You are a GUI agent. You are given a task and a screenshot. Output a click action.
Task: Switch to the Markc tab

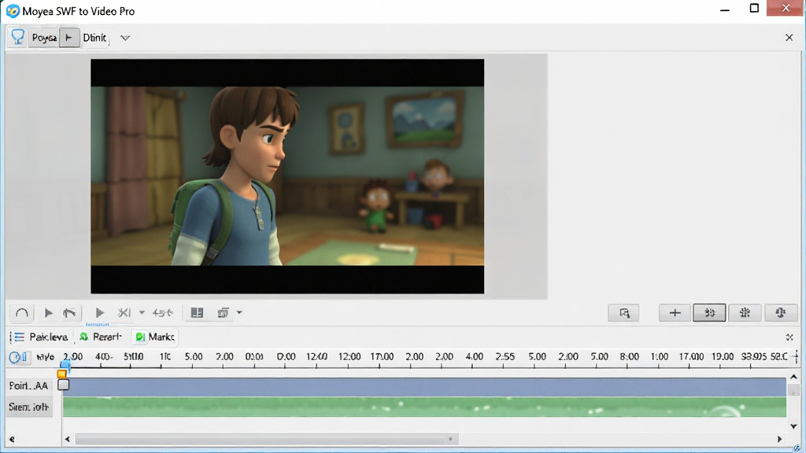155,337
